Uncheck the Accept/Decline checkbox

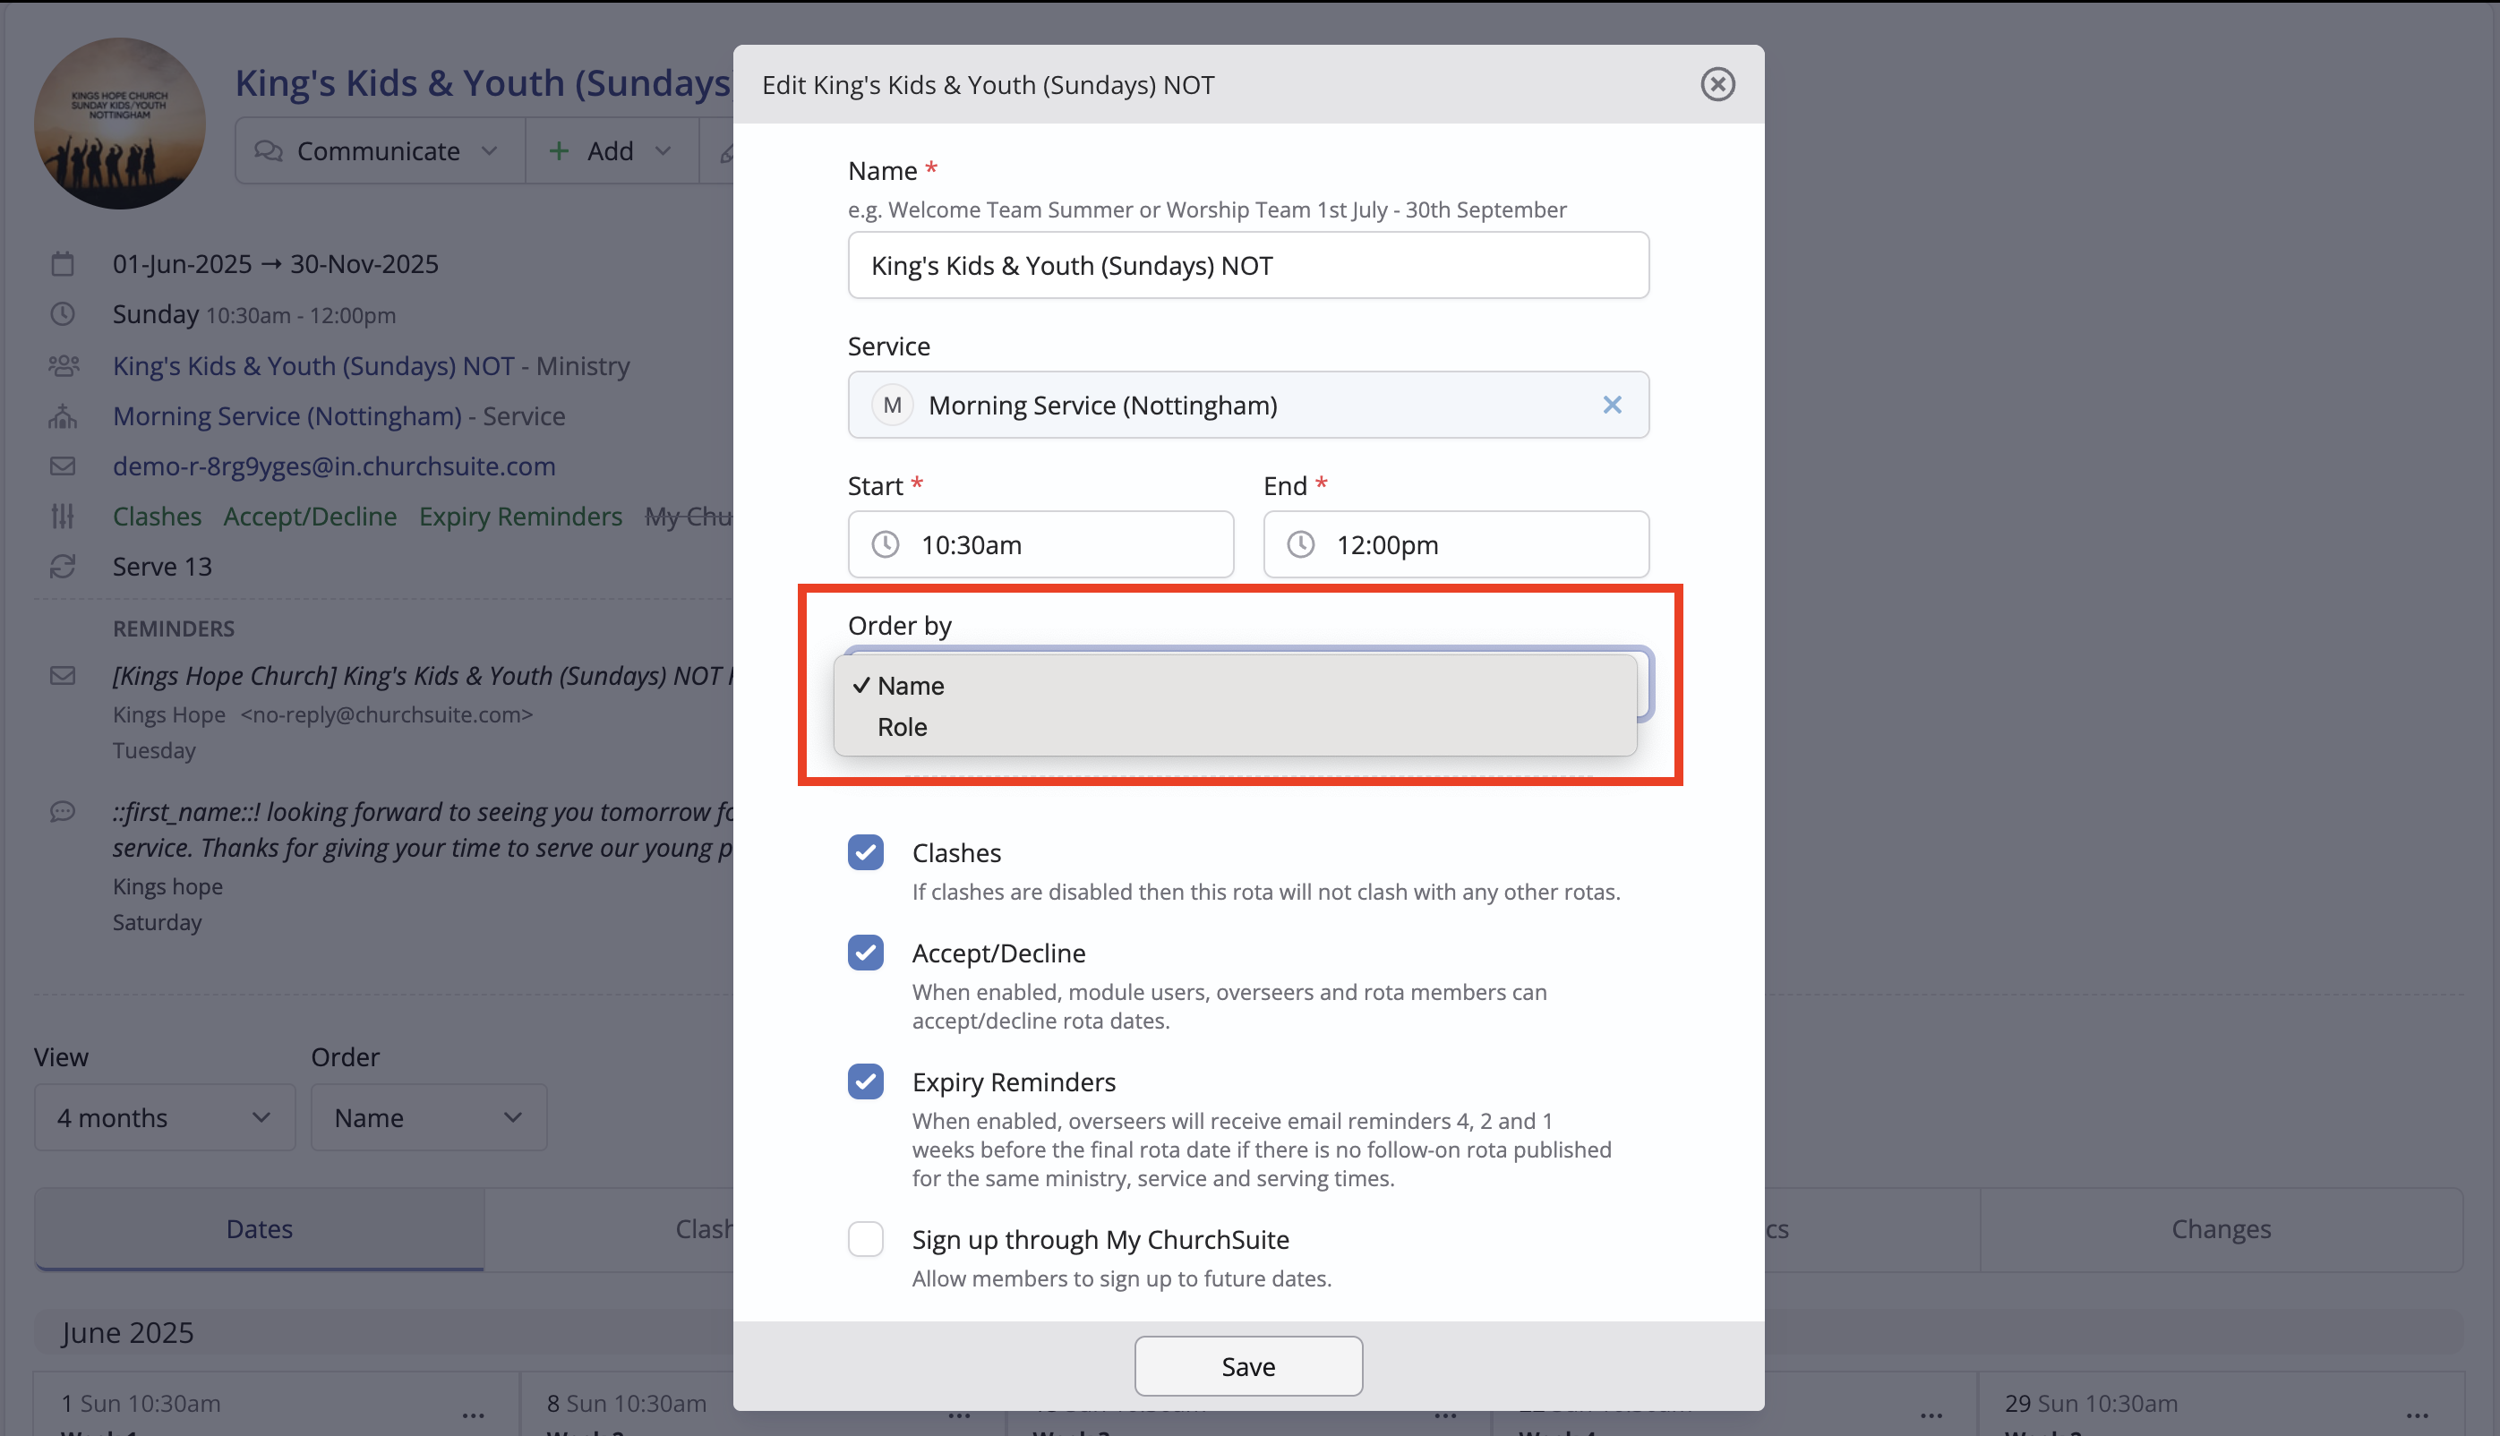pos(865,953)
